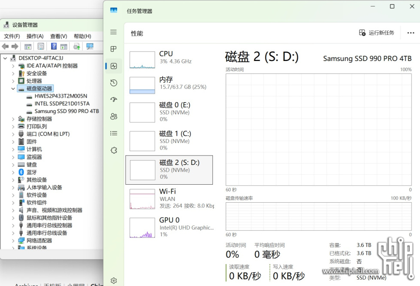Select Memory performance entry
Screen dimensions: 420x286
click(169, 85)
